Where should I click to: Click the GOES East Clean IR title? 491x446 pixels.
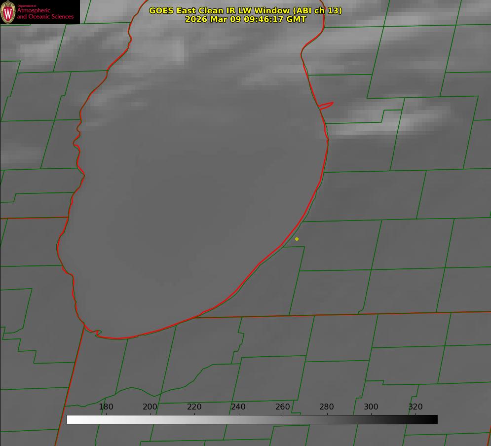coord(245,10)
